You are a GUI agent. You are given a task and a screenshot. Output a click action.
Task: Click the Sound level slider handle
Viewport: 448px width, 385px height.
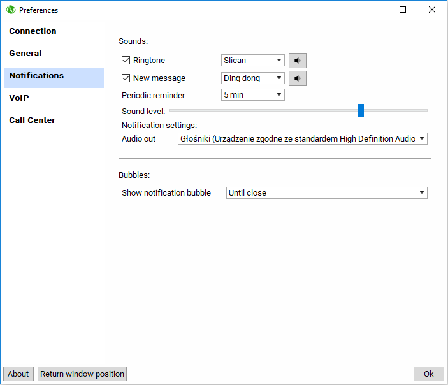coord(360,111)
